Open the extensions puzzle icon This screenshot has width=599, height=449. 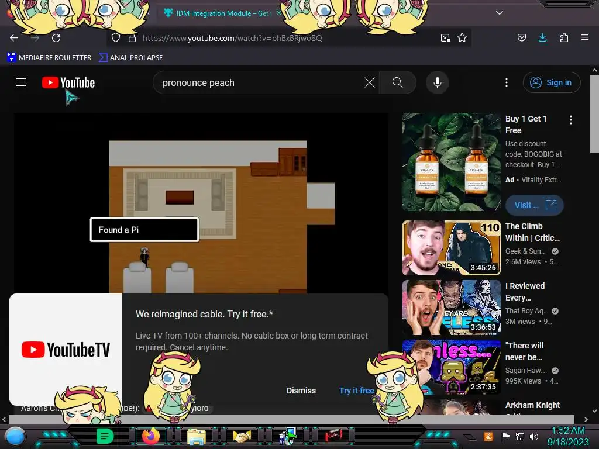pyautogui.click(x=564, y=37)
